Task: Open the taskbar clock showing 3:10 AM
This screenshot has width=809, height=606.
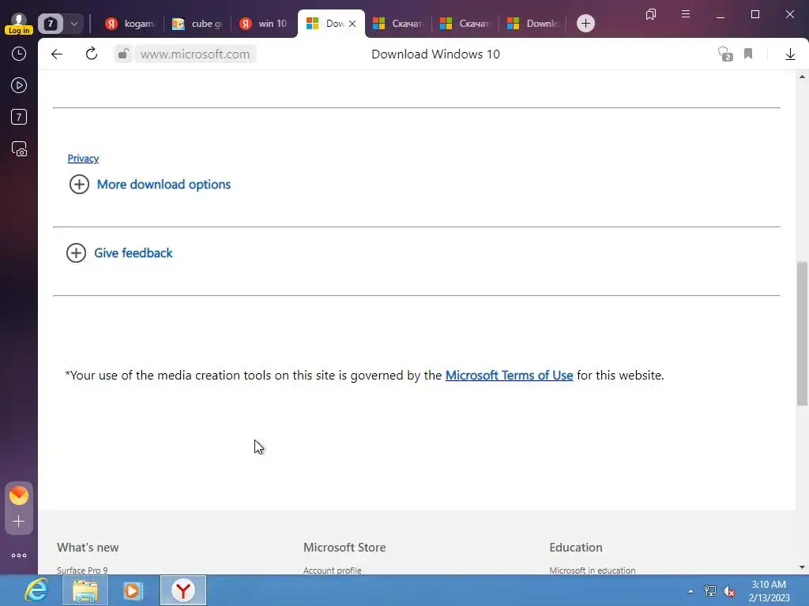Action: [769, 591]
